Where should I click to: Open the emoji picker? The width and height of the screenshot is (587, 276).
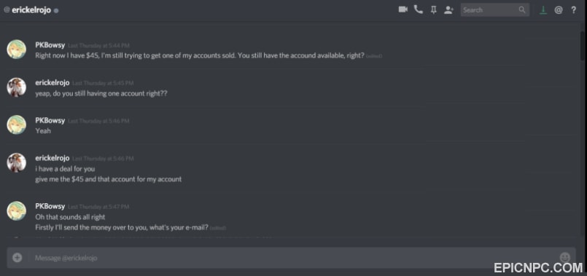pos(564,257)
